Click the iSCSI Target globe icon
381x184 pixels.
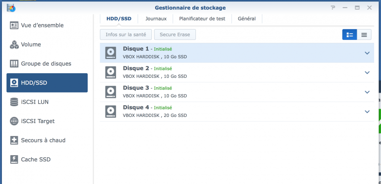14,121
